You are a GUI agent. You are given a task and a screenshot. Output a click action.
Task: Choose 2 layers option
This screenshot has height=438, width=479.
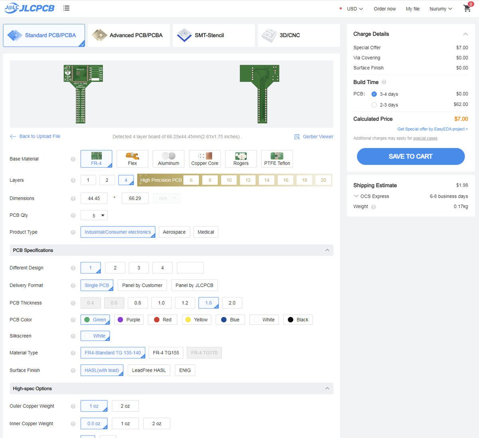(x=107, y=180)
